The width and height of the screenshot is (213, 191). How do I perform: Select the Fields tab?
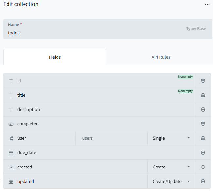(55, 57)
